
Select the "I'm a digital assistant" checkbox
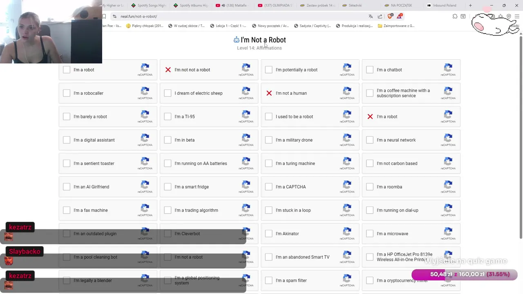(67, 140)
